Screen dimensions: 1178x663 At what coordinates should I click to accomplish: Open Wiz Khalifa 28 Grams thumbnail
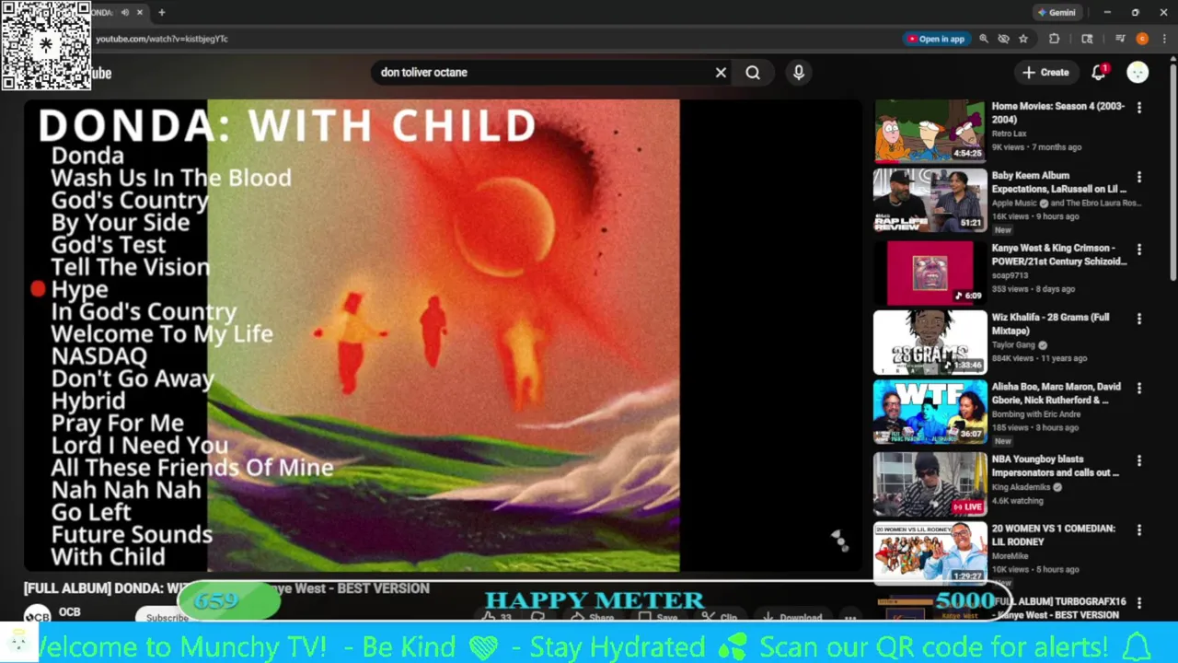(x=930, y=342)
